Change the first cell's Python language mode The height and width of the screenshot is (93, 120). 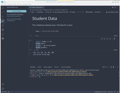point(116,36)
